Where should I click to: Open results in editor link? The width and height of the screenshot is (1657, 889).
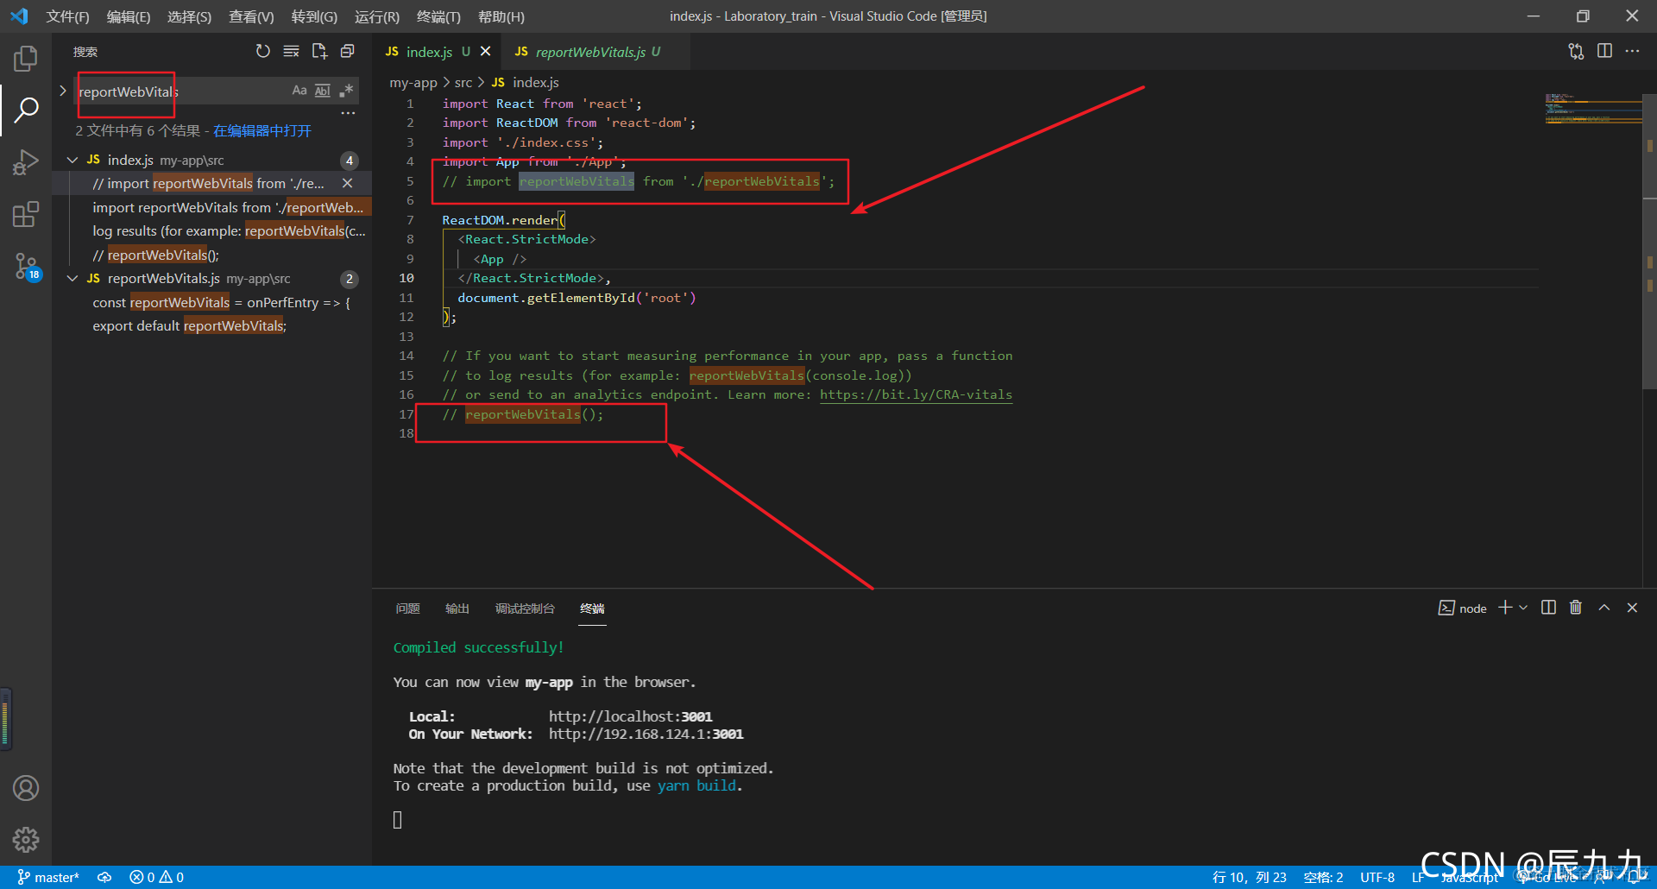click(262, 130)
